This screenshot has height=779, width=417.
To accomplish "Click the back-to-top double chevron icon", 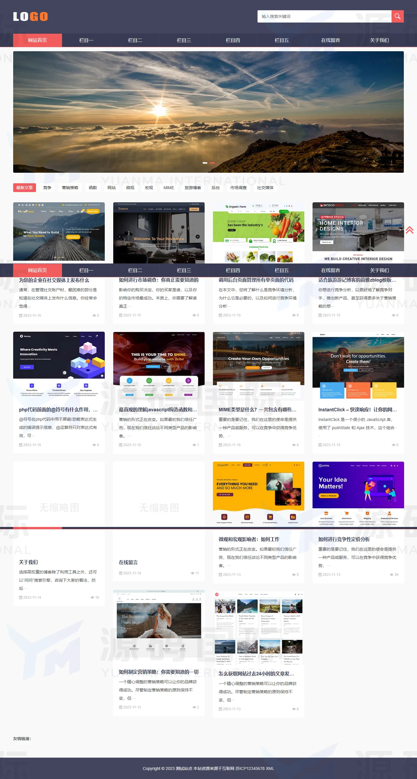I will pyautogui.click(x=409, y=230).
